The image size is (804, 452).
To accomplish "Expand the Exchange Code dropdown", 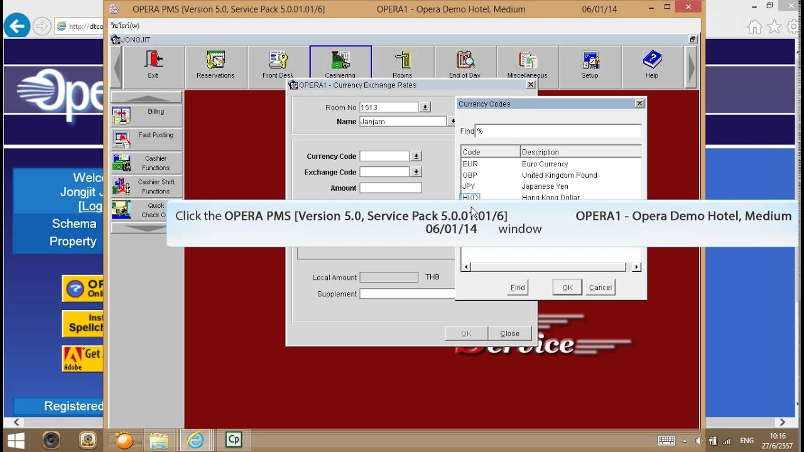I will 416,172.
